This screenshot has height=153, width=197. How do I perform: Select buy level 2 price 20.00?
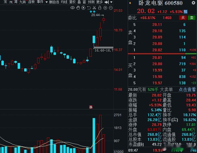point(157,64)
